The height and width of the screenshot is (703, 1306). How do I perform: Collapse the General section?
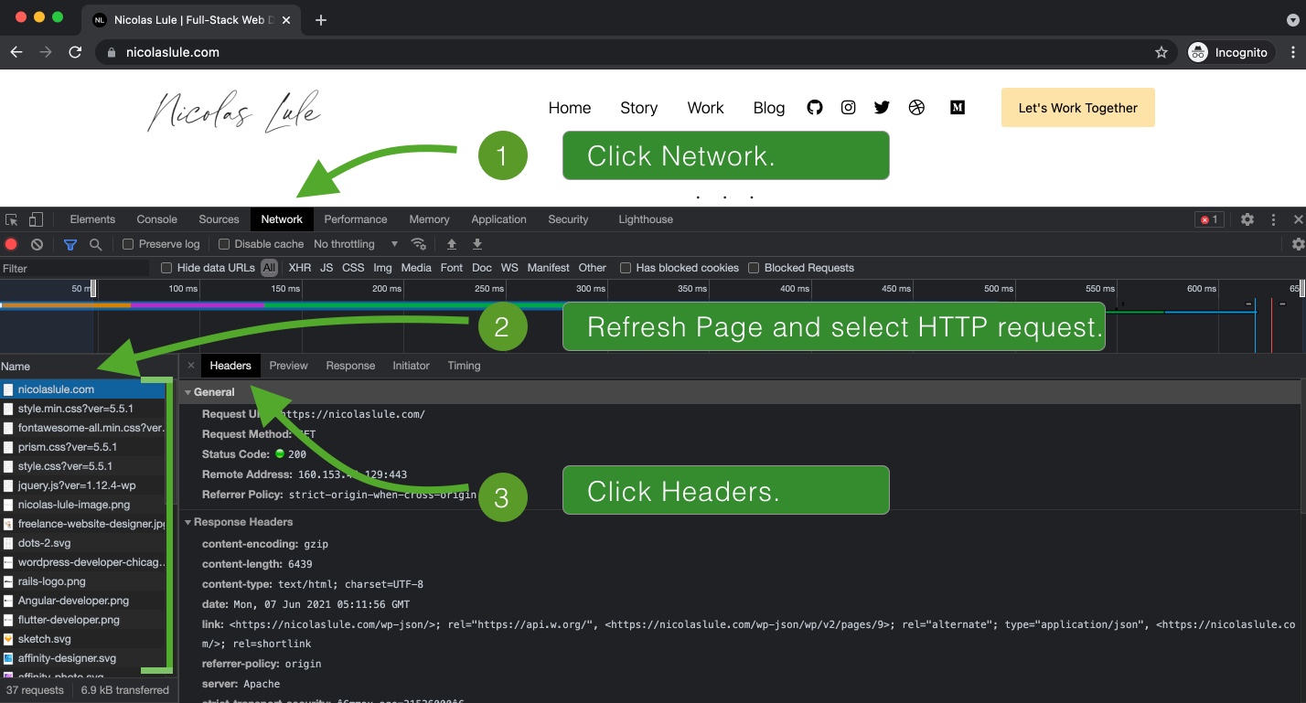pos(188,391)
